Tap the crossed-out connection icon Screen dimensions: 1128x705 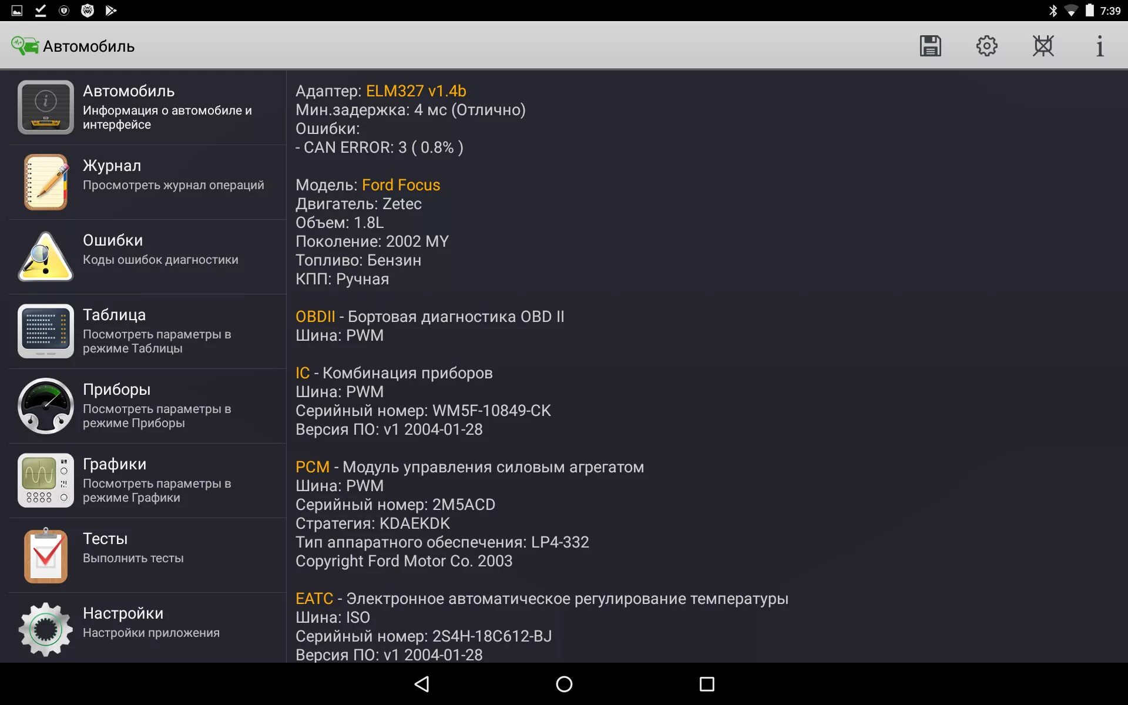(1043, 46)
